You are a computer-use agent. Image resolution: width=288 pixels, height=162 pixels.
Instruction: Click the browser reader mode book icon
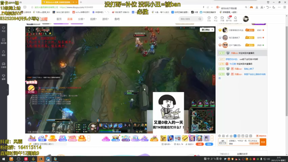point(25,7)
